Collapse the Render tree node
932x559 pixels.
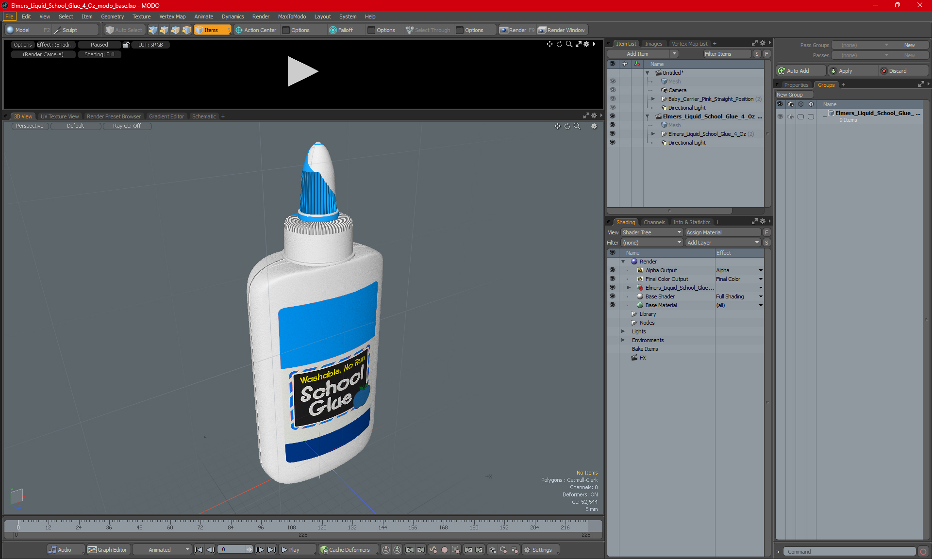(623, 262)
